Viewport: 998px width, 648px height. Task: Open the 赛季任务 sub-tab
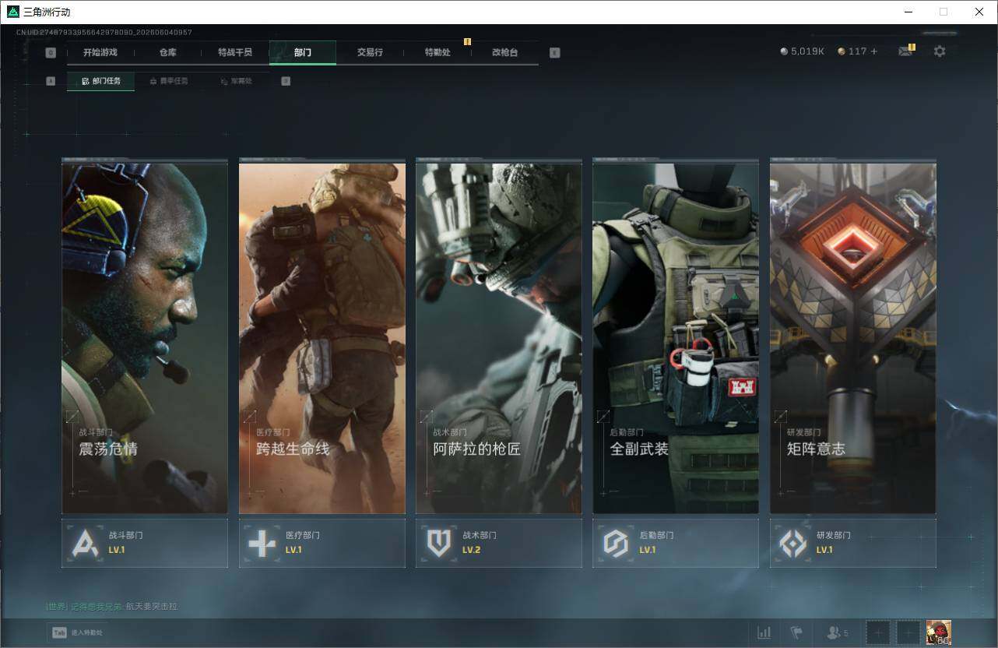click(x=168, y=81)
